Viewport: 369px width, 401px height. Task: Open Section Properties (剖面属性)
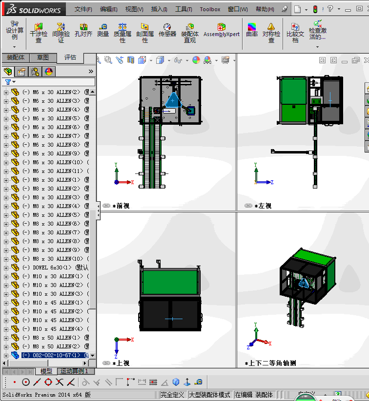(x=145, y=33)
